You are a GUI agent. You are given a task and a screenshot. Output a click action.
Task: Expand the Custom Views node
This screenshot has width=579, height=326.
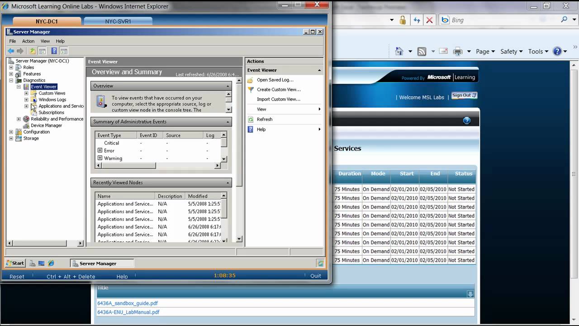click(x=26, y=93)
